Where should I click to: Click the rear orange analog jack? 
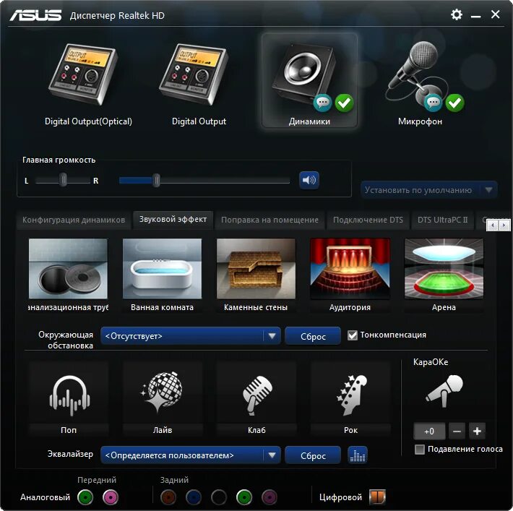coord(168,497)
